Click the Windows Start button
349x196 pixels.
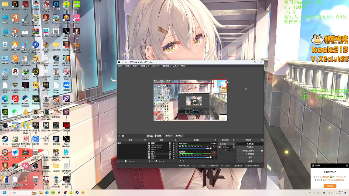click(x=4, y=193)
